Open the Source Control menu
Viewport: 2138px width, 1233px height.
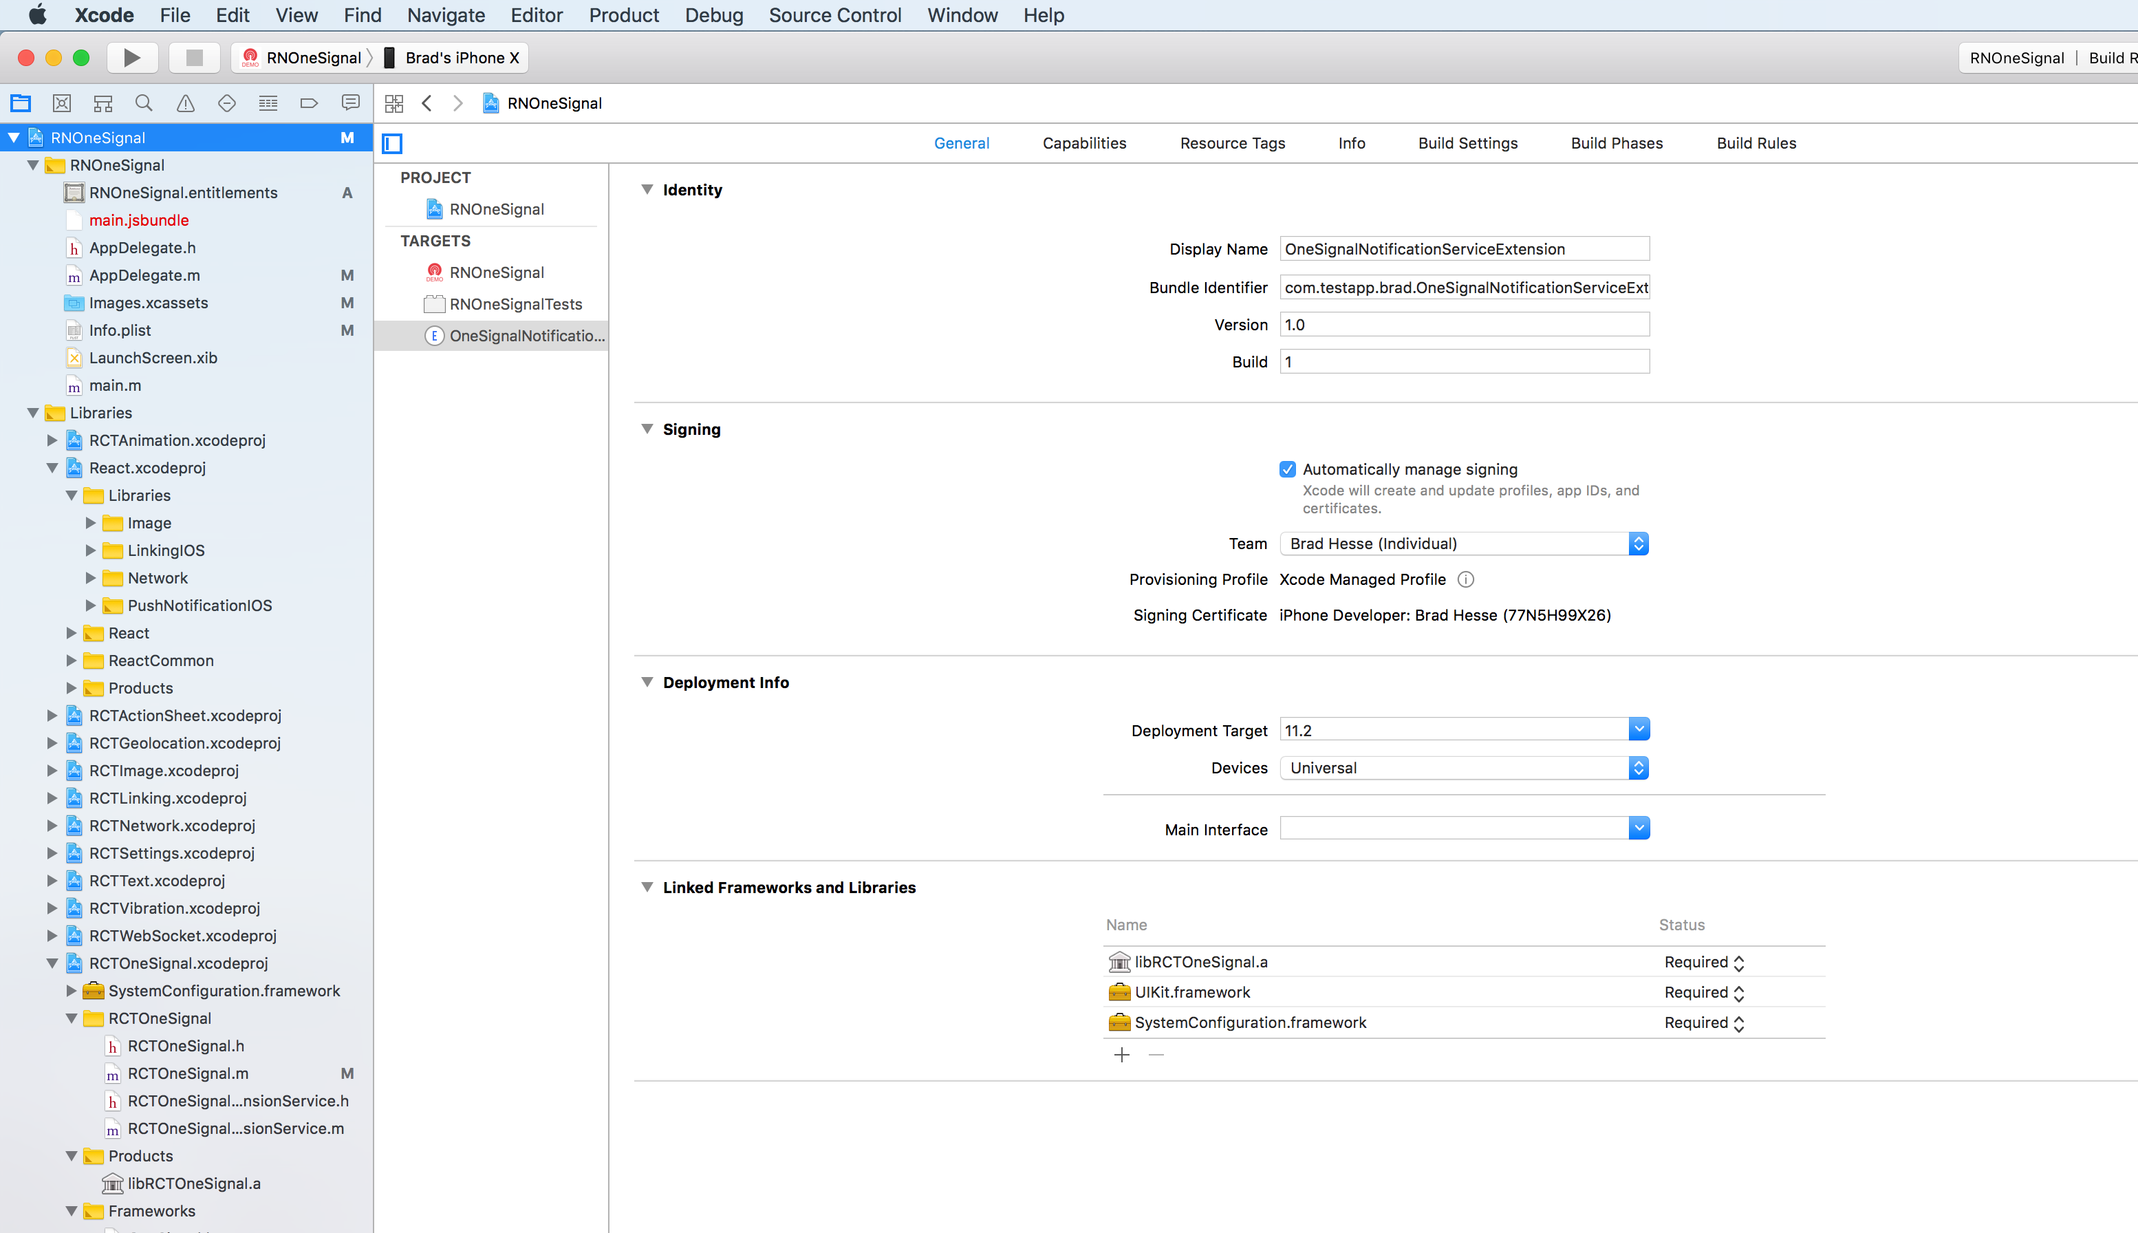click(x=834, y=15)
